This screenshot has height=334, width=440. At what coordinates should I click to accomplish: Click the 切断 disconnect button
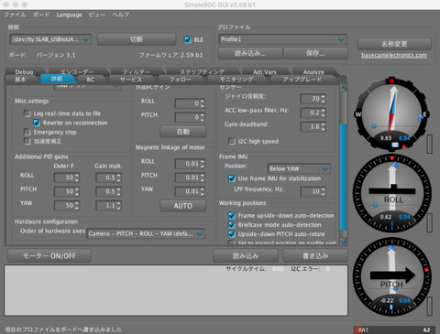[137, 39]
